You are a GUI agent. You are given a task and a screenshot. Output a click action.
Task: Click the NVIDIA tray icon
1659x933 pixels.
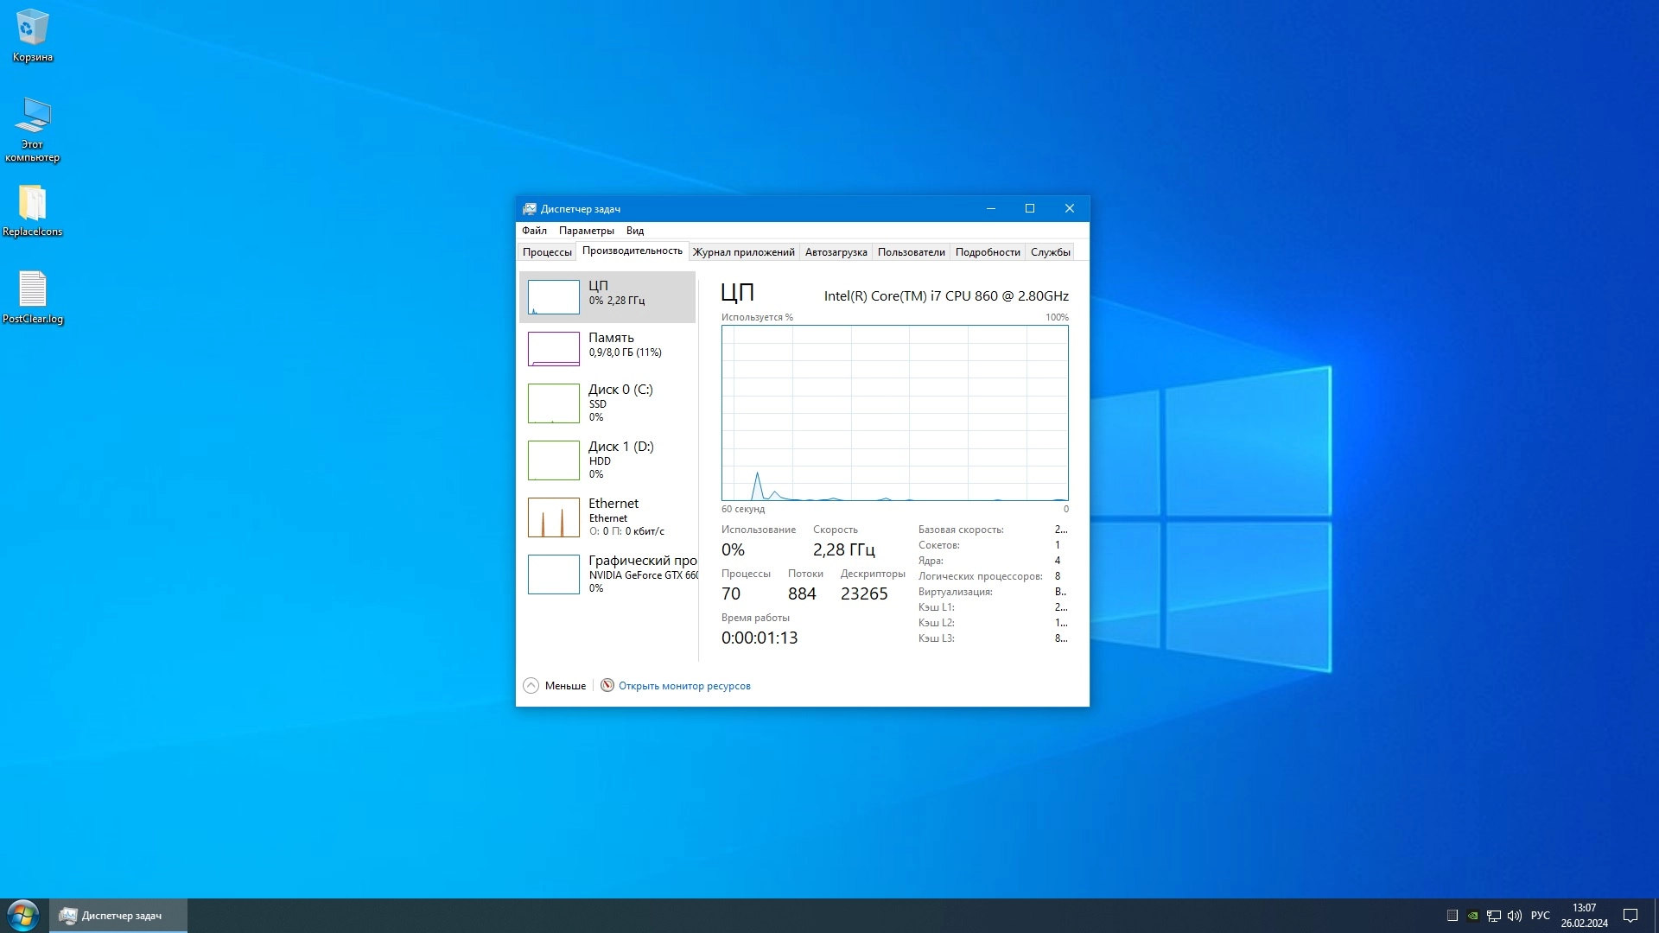tap(1473, 916)
